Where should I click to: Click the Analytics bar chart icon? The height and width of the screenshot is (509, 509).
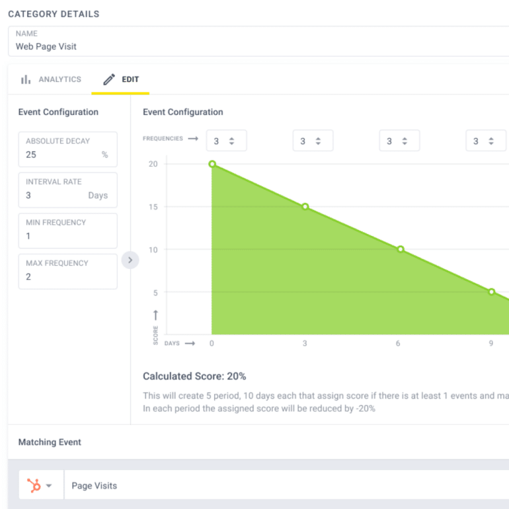coord(26,79)
